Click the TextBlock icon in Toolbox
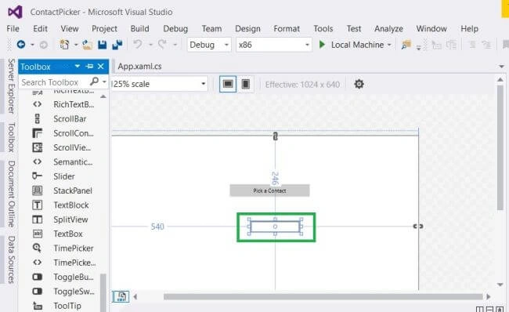 (38, 205)
